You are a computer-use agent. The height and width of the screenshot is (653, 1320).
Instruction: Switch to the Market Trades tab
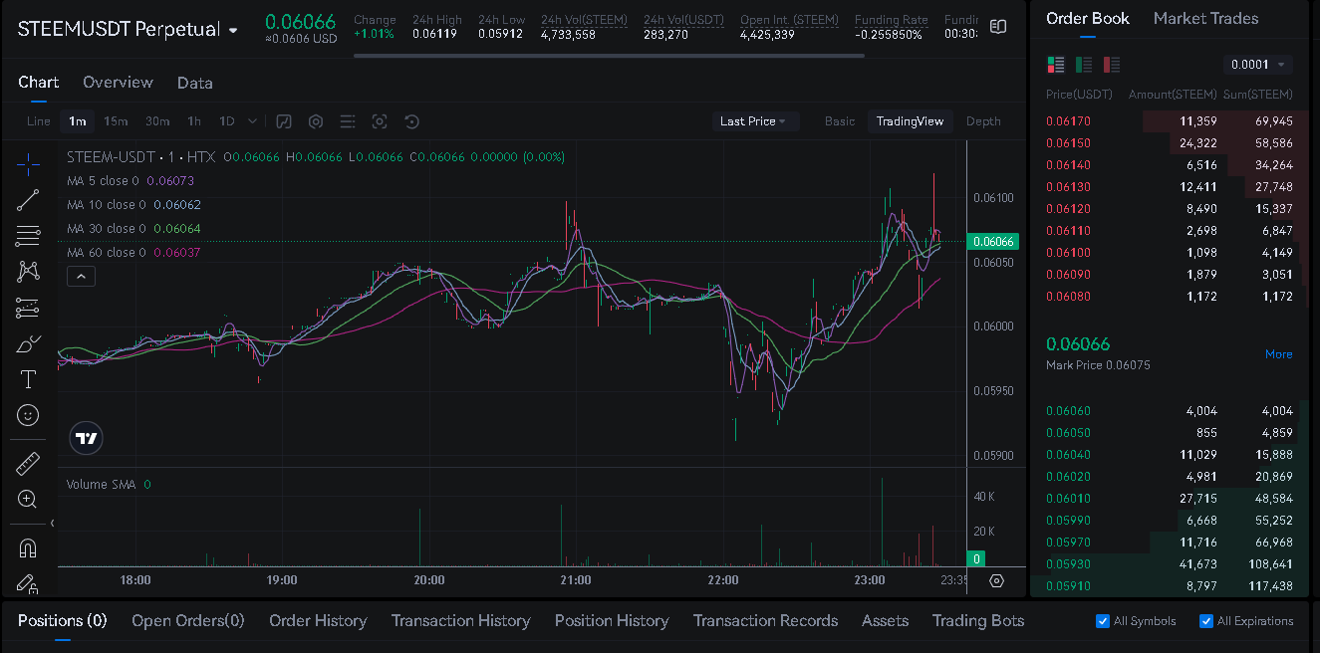1205,18
